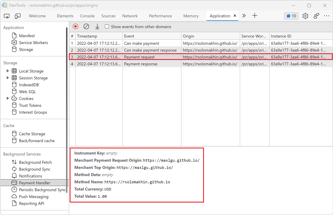Screen dimensions: 333x215
Task: Open the issues counter showing 10
Action: 291,16
